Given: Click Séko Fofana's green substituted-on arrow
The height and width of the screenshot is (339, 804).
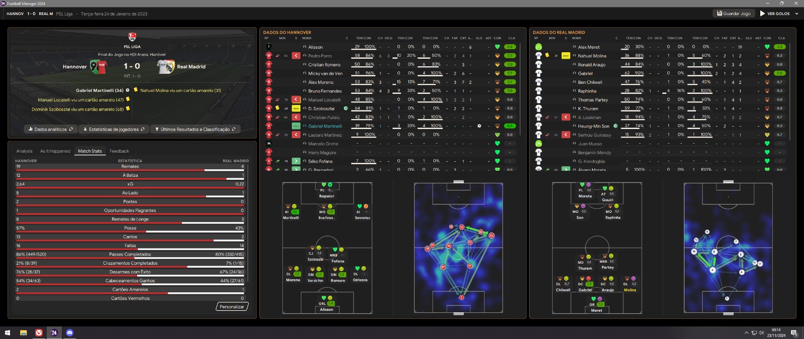Looking at the screenshot, I should [296, 161].
